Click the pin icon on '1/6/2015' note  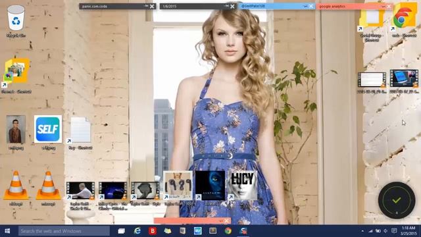click(226, 6)
